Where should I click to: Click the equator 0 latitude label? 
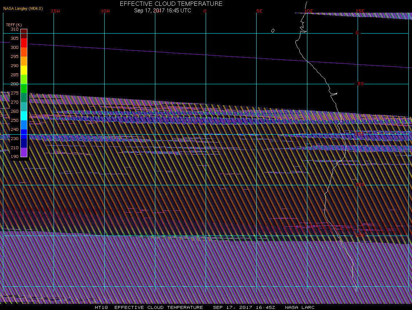point(357,33)
